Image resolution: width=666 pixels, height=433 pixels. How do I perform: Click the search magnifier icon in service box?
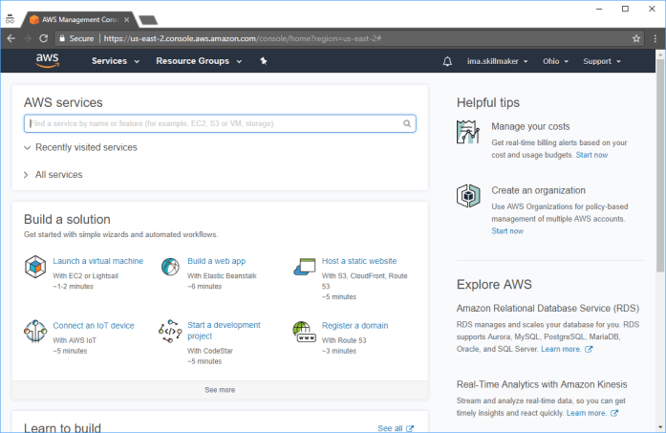click(407, 123)
